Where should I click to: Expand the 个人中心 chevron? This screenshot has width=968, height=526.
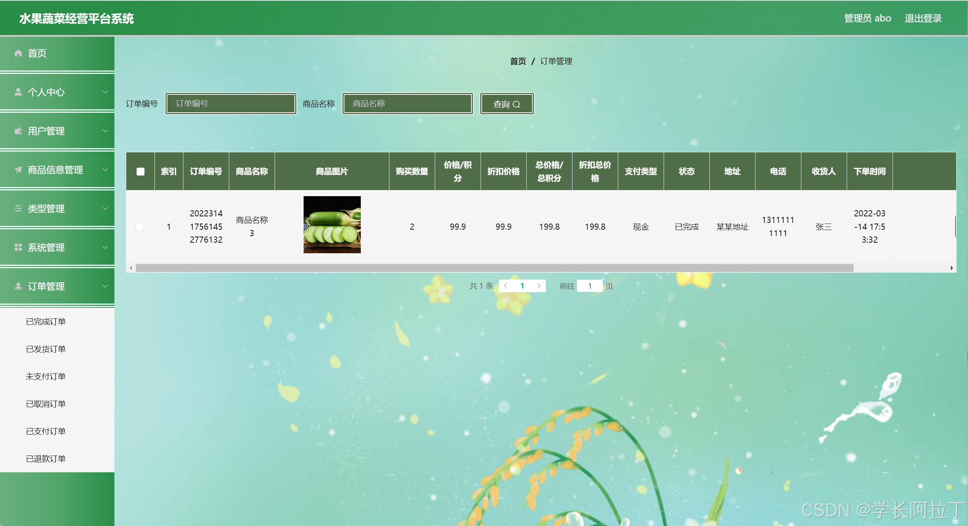pyautogui.click(x=105, y=92)
